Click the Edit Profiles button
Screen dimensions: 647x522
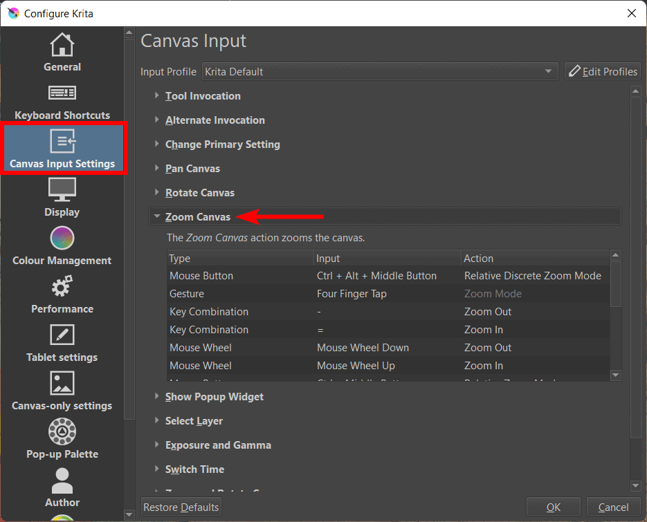coord(601,71)
